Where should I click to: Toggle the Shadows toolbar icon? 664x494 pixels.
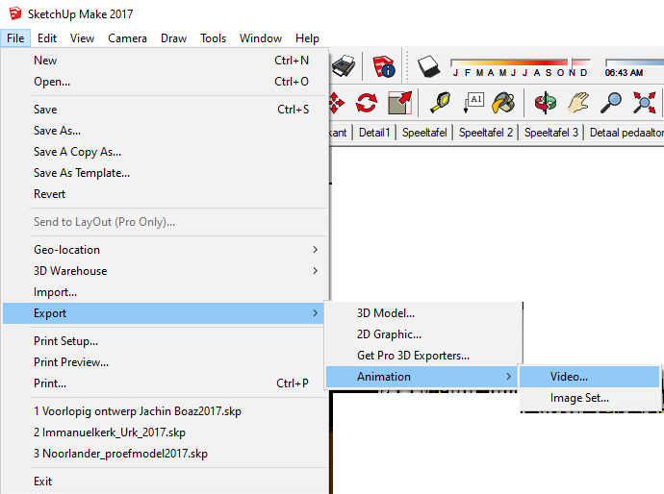pyautogui.click(x=428, y=66)
